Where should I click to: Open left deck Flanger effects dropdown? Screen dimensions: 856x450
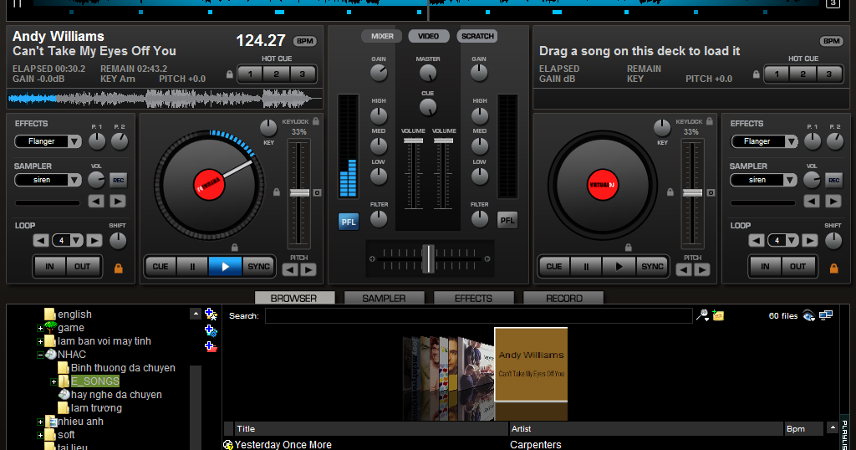(74, 142)
